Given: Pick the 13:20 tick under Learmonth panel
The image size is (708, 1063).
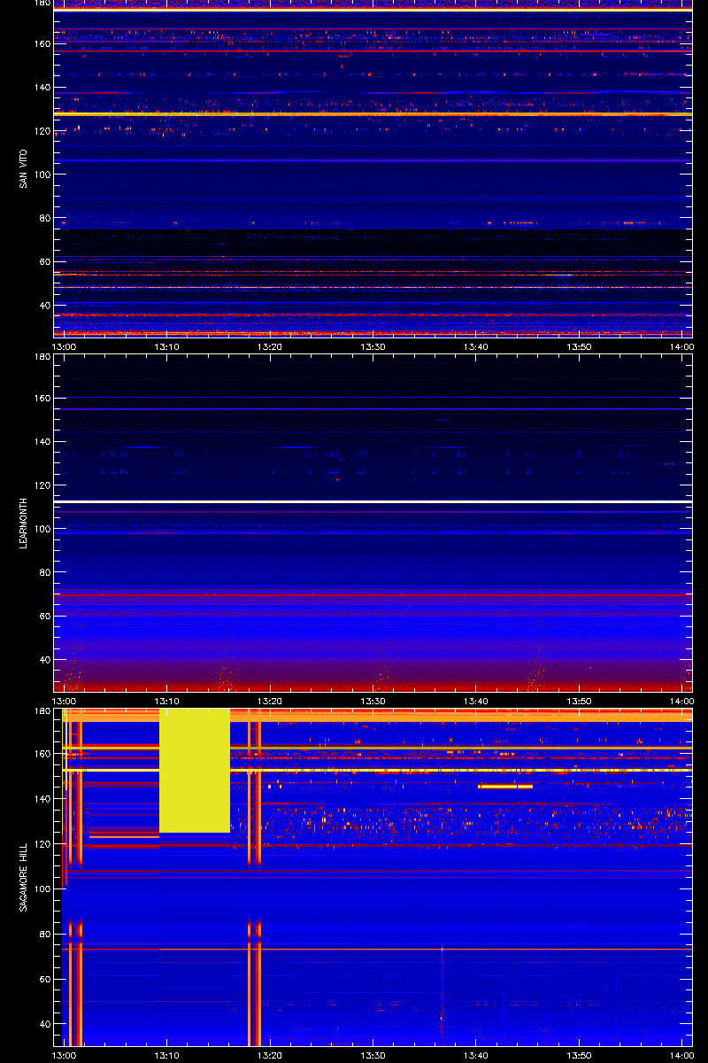Looking at the screenshot, I should 271,702.
